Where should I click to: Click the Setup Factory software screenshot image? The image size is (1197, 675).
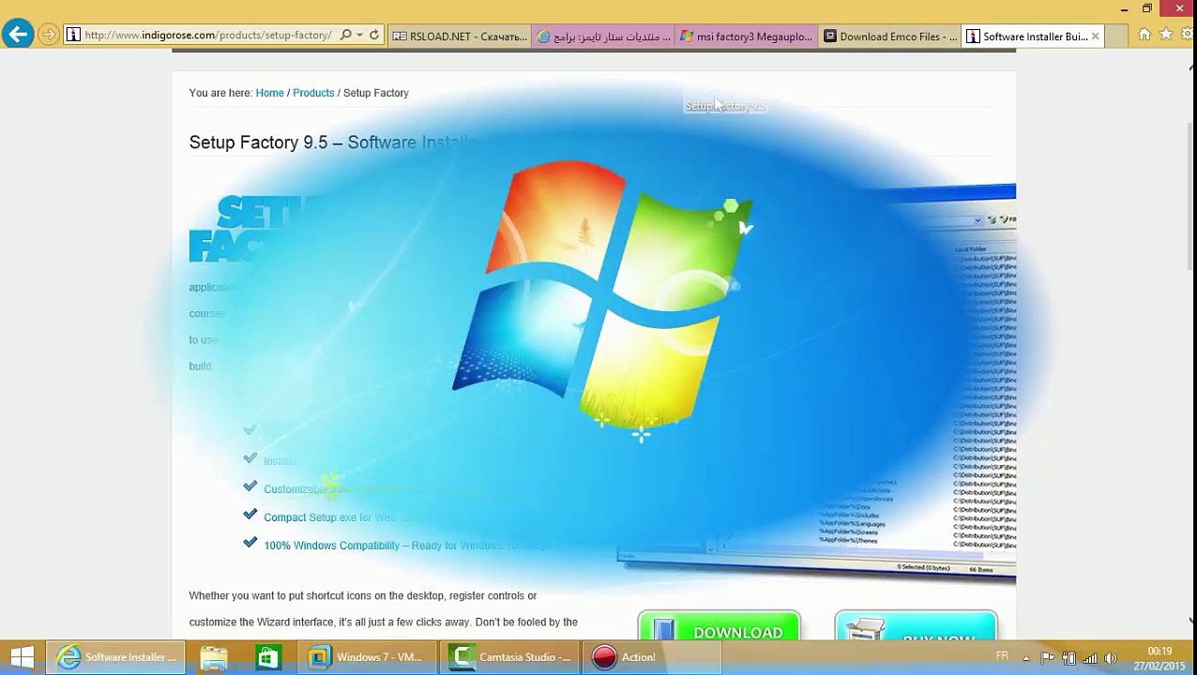click(x=816, y=384)
